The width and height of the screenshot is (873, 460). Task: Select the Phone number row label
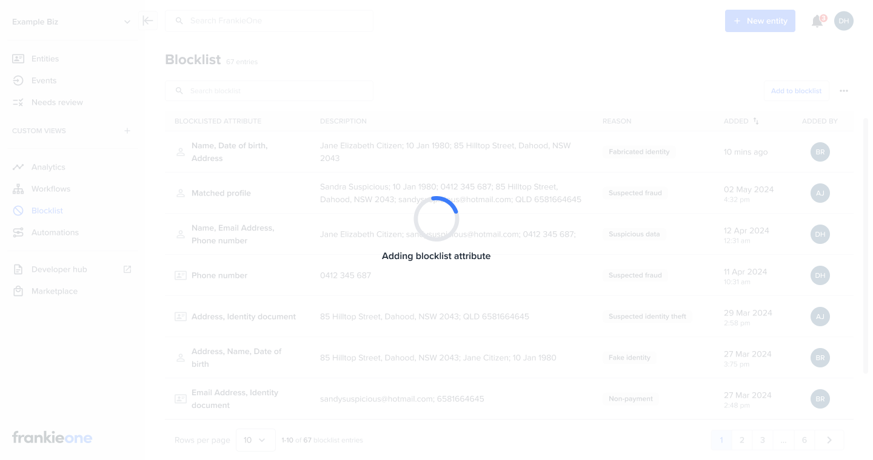click(x=219, y=275)
